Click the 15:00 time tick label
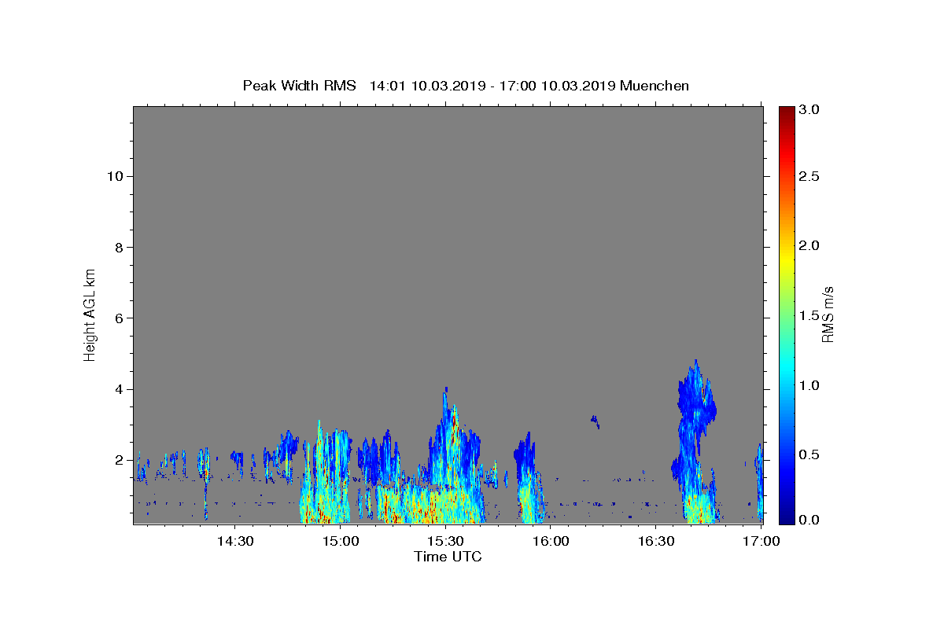The height and width of the screenshot is (629, 944). (x=341, y=541)
